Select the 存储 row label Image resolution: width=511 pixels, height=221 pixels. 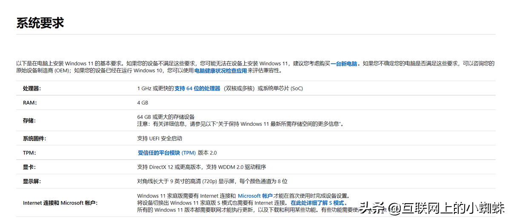coord(29,120)
